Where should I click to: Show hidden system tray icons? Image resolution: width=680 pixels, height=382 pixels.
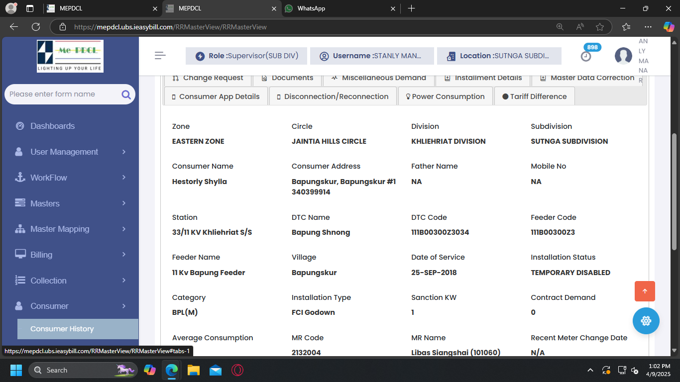coord(590,370)
